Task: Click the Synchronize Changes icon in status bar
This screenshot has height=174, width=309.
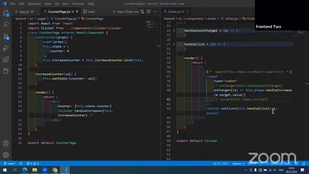Action: point(21,163)
